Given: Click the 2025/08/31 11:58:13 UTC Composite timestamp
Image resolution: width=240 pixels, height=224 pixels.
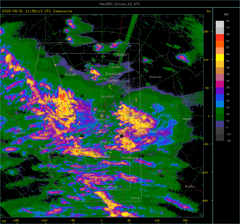Looking at the screenshot, I should (x=37, y=11).
